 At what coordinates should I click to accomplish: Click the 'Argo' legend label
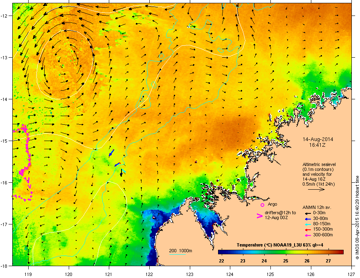[x=272, y=204]
